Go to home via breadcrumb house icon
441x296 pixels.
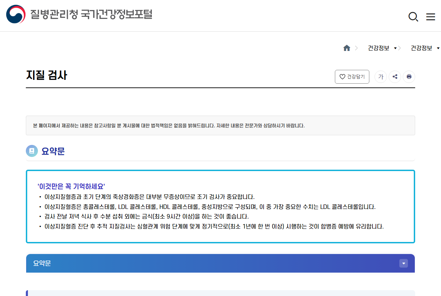click(x=347, y=48)
